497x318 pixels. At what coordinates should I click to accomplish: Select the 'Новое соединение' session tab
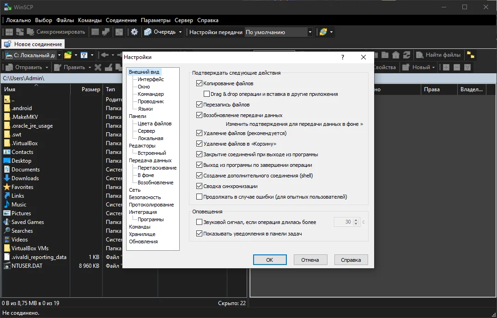(x=33, y=44)
